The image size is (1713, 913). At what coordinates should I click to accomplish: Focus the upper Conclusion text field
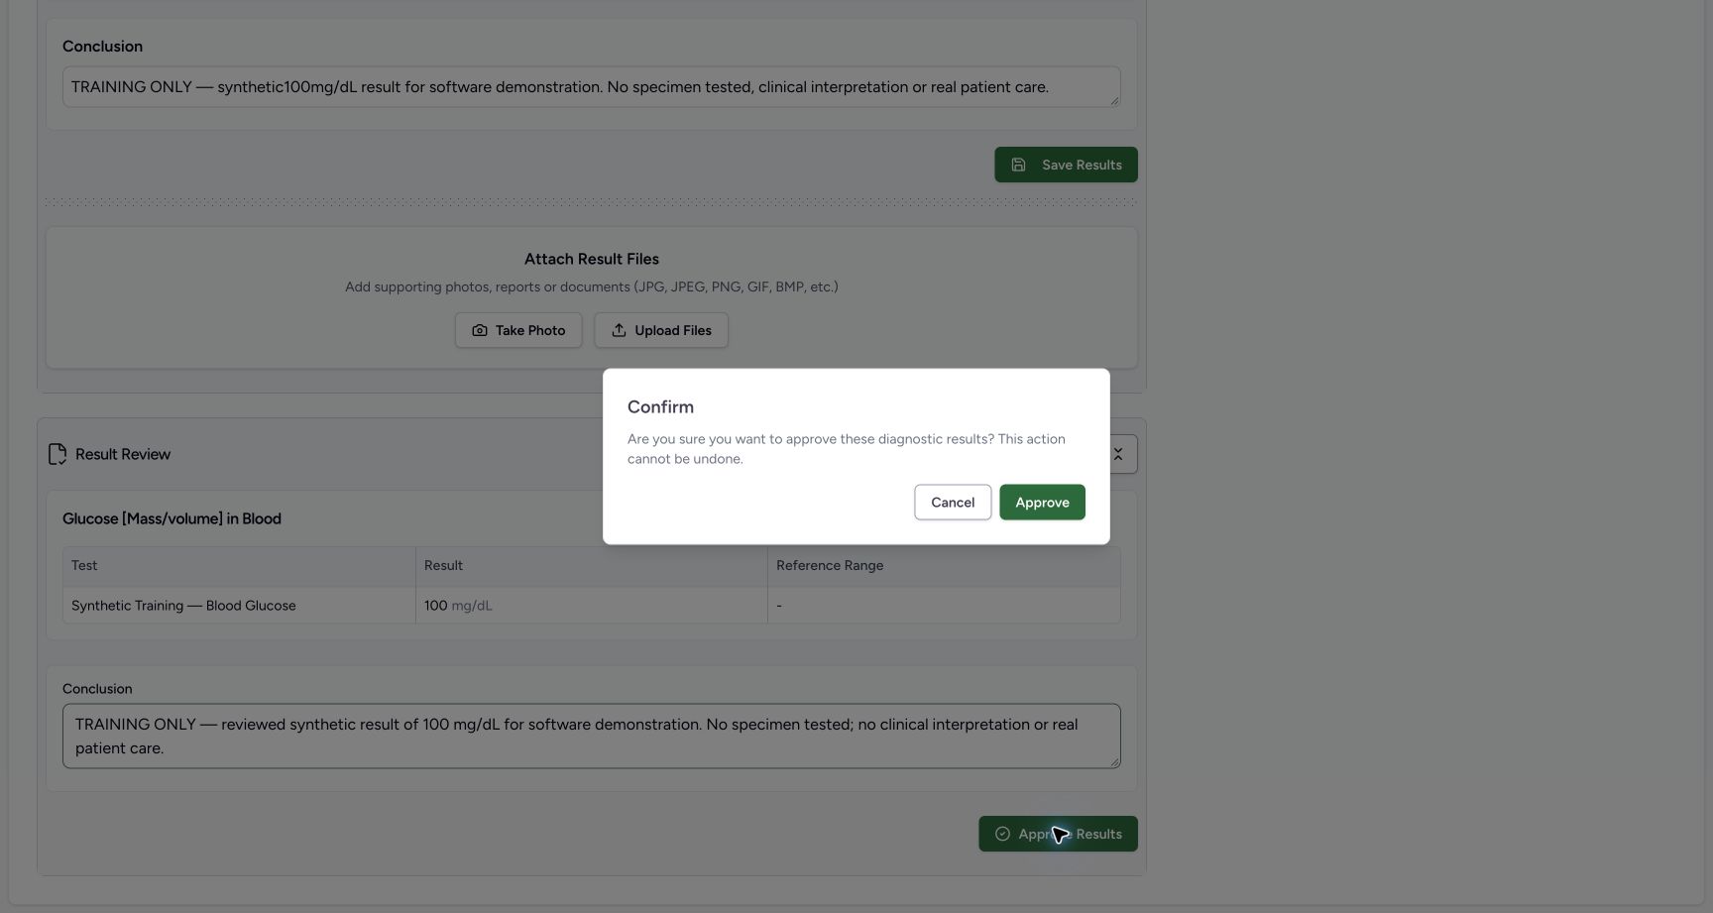592,87
